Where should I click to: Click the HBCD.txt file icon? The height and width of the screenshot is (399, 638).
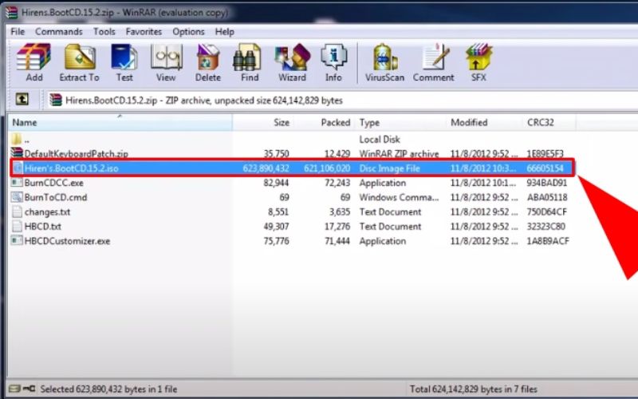click(x=17, y=226)
